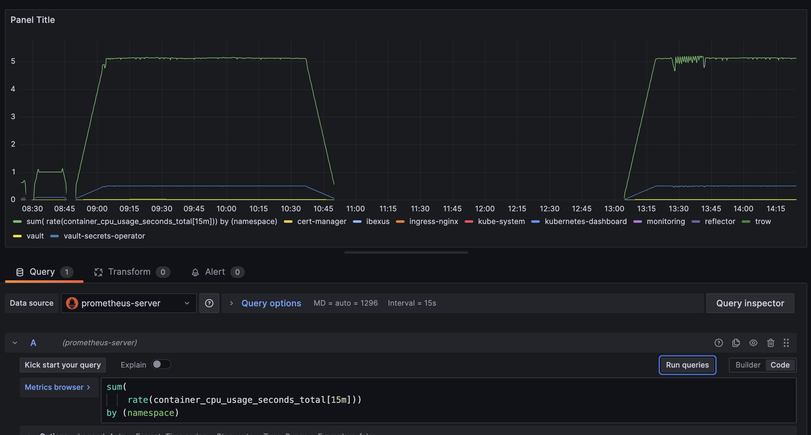The width and height of the screenshot is (811, 435).
Task: Open data source help question-mark icon
Action: point(209,303)
